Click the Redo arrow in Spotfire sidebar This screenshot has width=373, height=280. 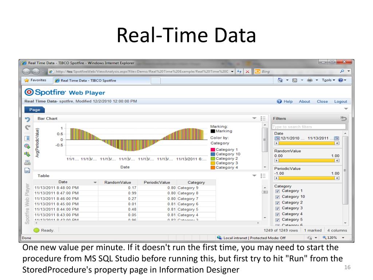coord(28,128)
